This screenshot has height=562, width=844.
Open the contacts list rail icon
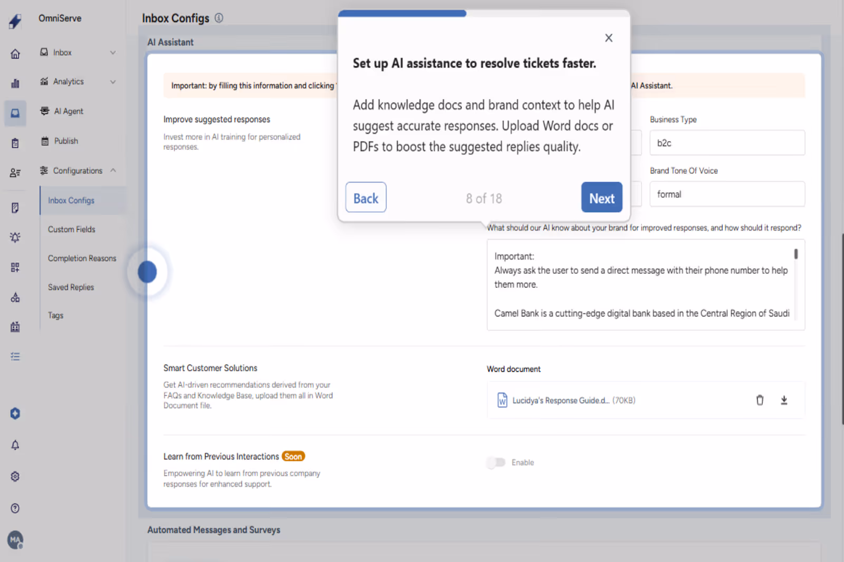[15, 173]
